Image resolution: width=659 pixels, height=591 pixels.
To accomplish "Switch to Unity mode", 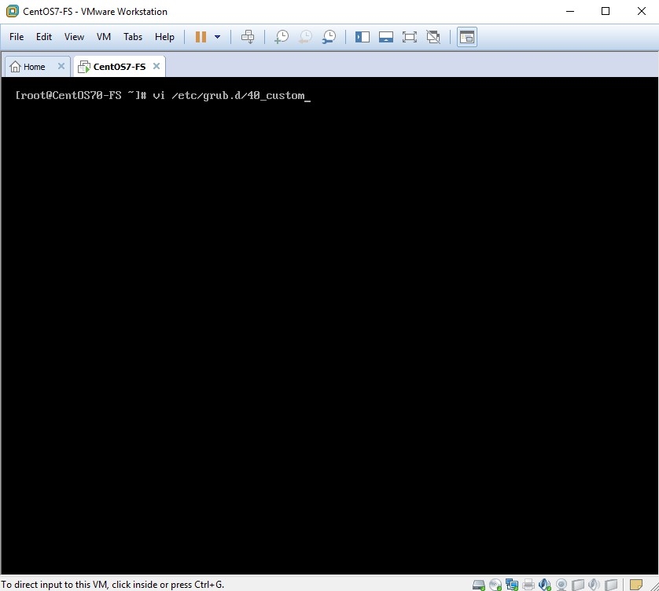I will 433,37.
